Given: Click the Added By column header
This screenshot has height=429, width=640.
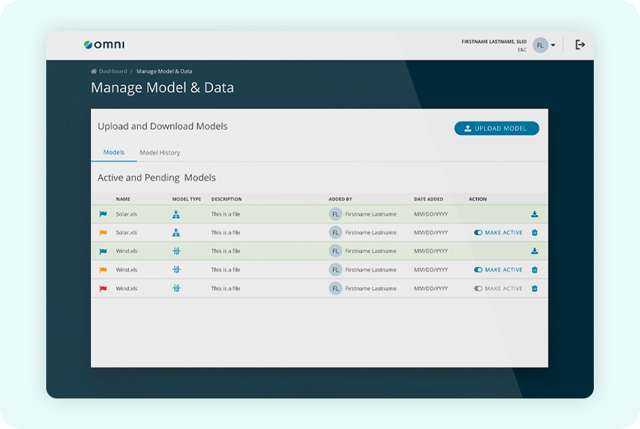Looking at the screenshot, I should pyautogui.click(x=341, y=199).
